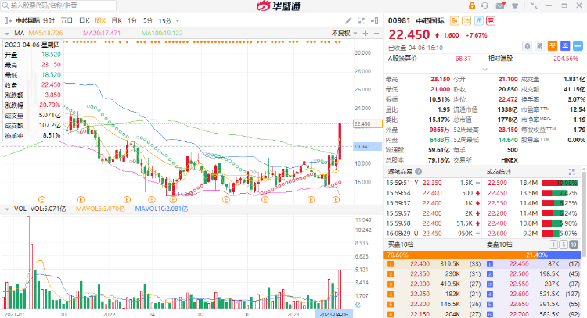Open the note icon beside bell
The width and height of the screenshot is (587, 318).
pyautogui.click(x=540, y=46)
